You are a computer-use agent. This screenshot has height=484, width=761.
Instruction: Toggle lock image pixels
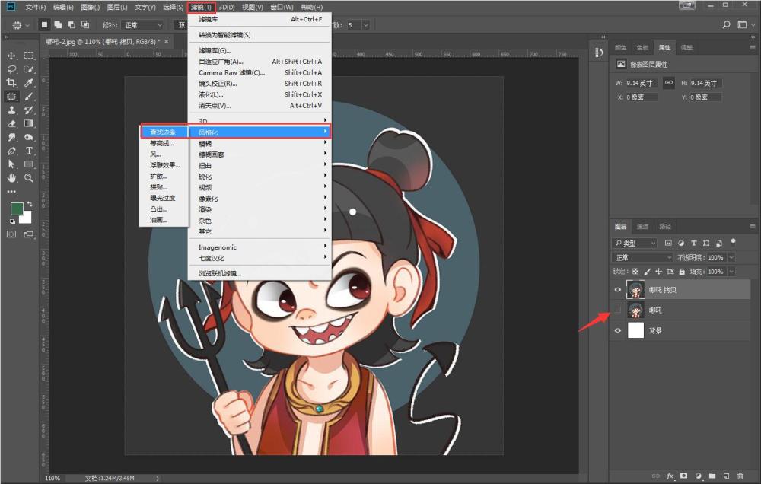(x=647, y=272)
